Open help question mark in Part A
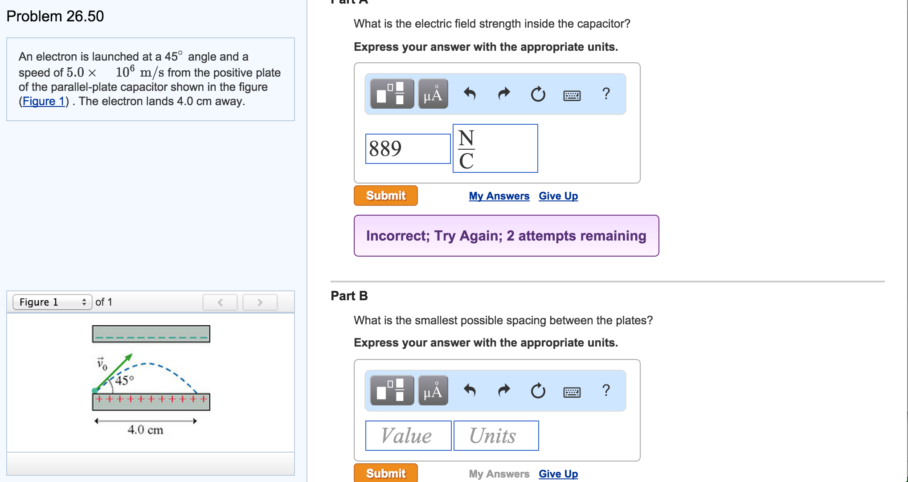This screenshot has height=482, width=908. tap(606, 94)
